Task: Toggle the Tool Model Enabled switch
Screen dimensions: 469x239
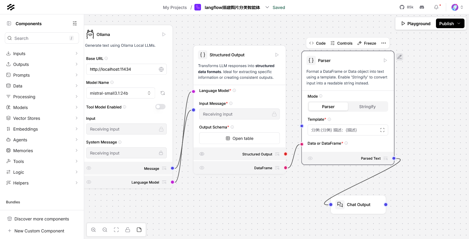Action: pos(160,107)
